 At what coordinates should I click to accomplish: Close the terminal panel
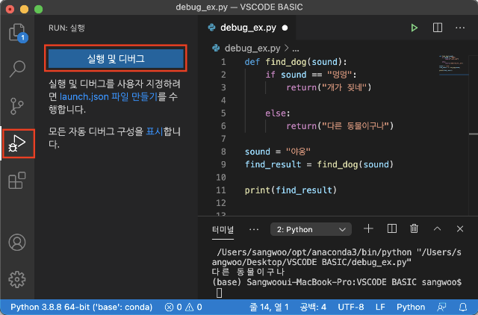tap(460, 229)
